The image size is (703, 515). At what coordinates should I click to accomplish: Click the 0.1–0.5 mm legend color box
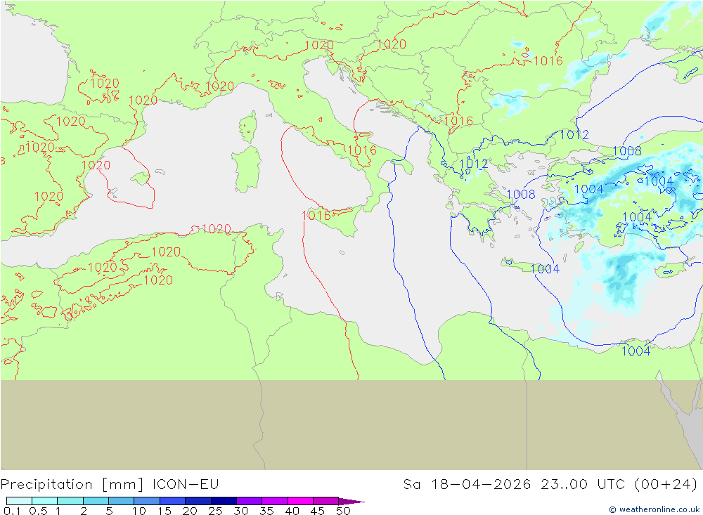[19, 501]
